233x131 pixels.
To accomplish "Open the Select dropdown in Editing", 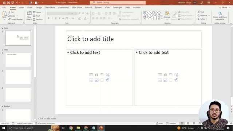I will pos(202,19).
